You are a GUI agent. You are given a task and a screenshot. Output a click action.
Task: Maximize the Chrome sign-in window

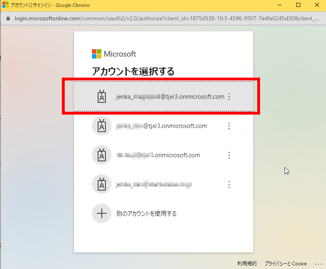(x=298, y=5)
